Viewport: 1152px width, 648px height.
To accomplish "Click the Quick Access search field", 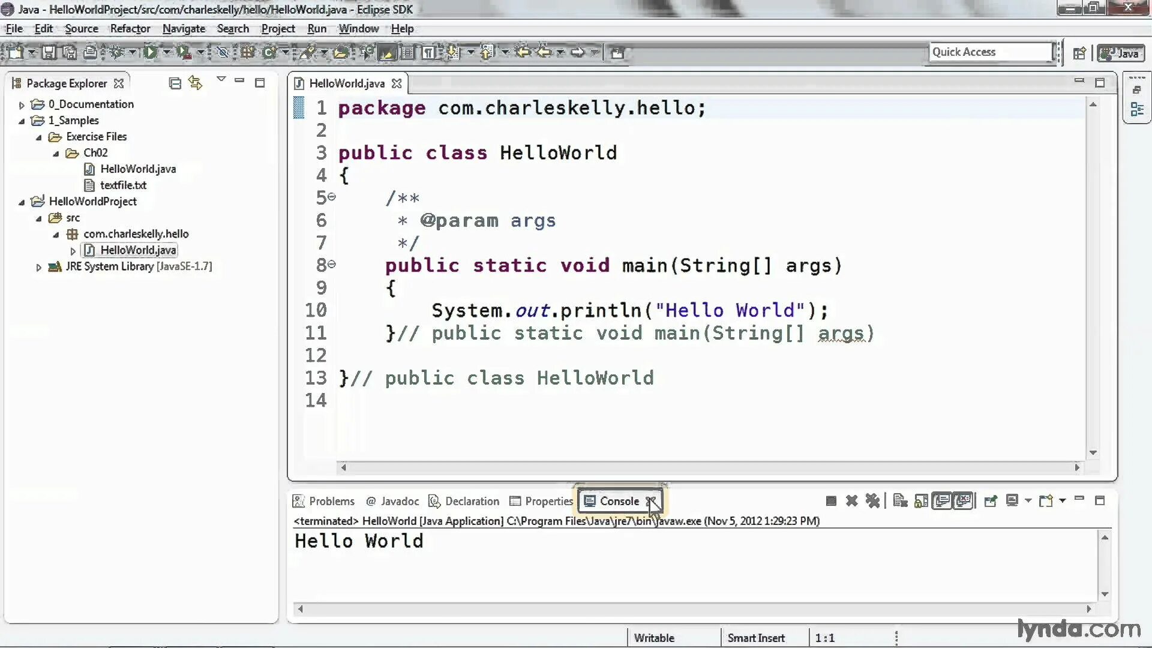I will tap(990, 52).
